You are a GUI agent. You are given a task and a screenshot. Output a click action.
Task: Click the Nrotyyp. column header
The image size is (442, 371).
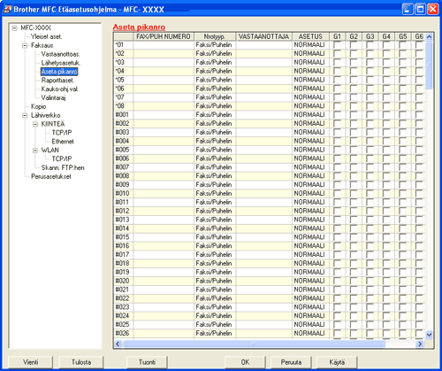[215, 36]
